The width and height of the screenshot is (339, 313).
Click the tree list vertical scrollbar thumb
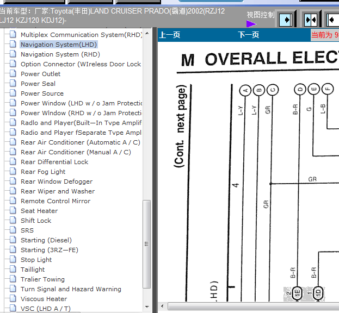coord(147,244)
